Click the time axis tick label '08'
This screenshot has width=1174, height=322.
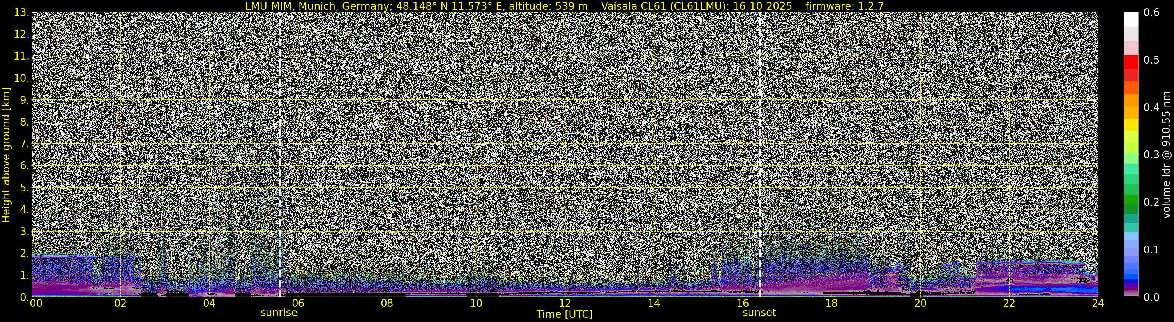[387, 303]
